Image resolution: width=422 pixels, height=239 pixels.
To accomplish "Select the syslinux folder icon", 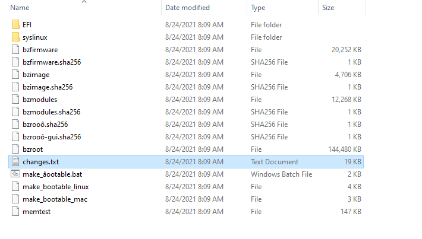I will tap(15, 37).
